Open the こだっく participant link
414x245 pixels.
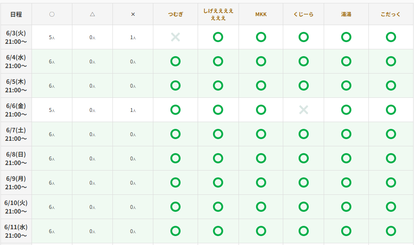pyautogui.click(x=391, y=14)
